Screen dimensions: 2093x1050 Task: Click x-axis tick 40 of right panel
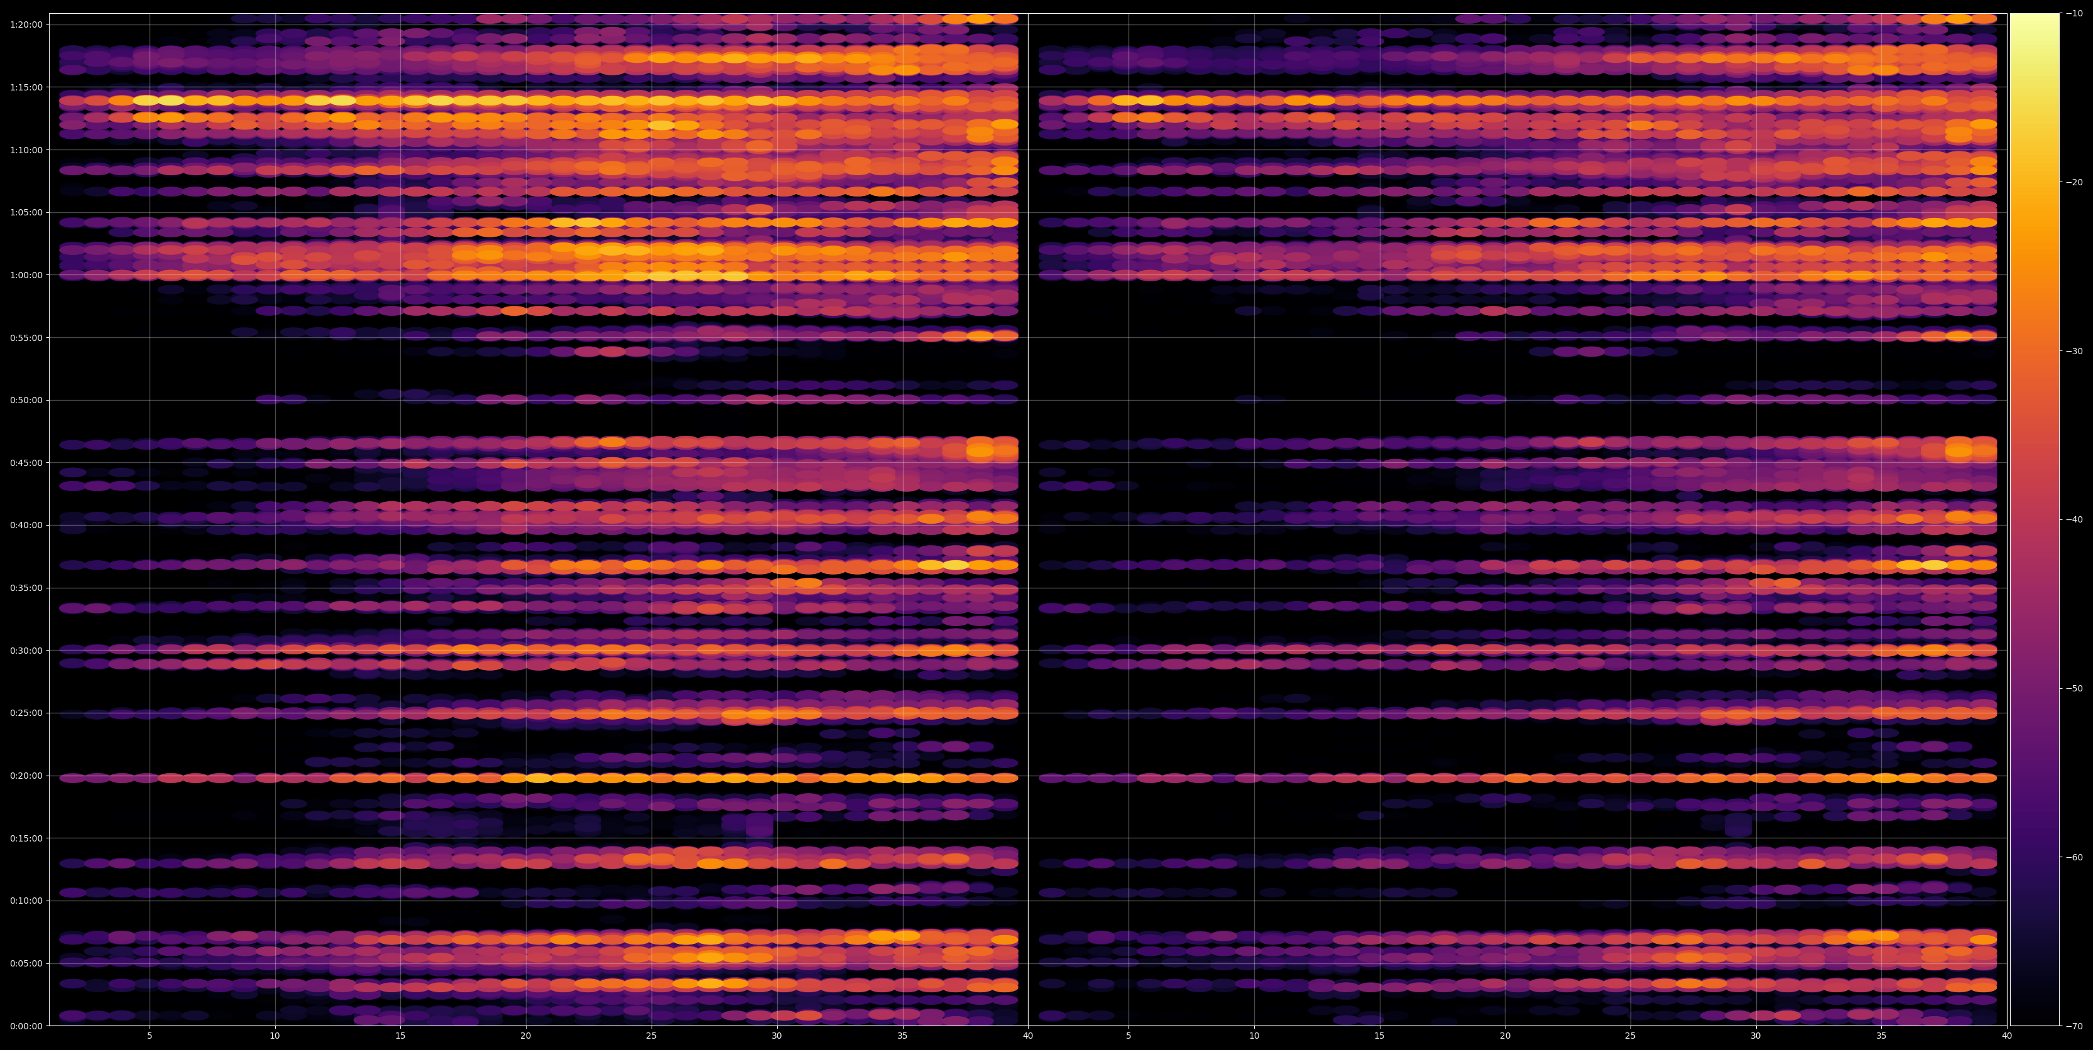tap(2007, 1036)
